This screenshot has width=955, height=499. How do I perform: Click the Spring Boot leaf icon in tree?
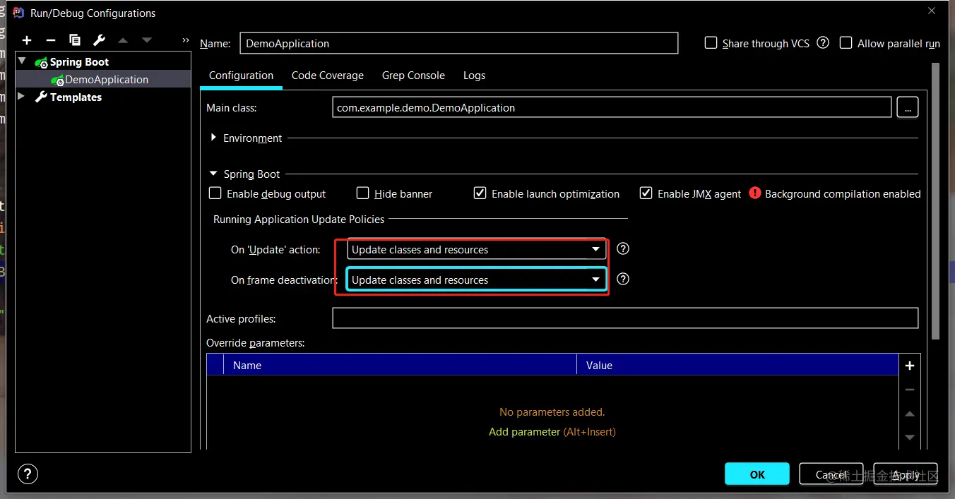tap(41, 62)
